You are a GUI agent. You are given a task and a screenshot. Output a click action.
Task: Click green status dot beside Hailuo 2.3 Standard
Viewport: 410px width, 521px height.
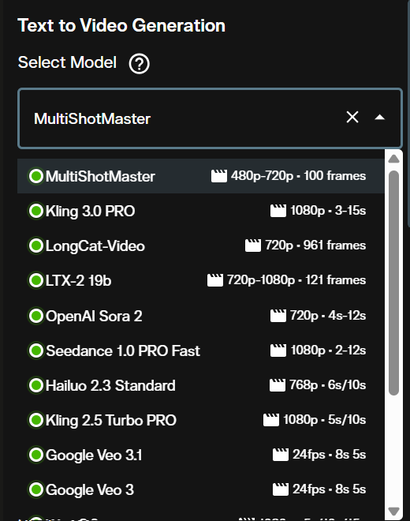(x=36, y=385)
